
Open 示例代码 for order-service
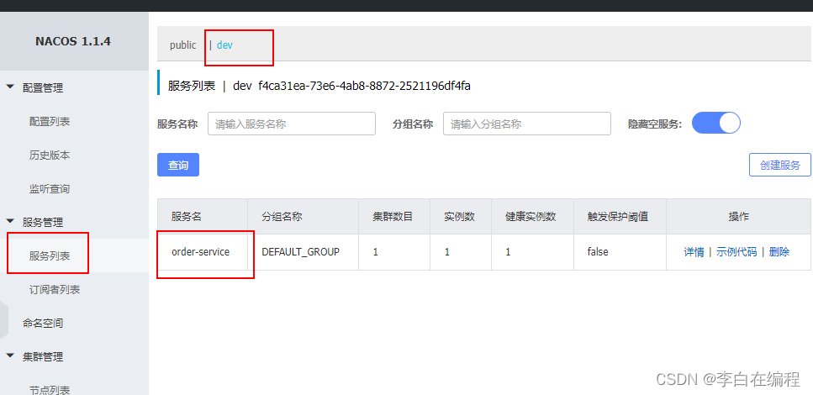tap(736, 252)
